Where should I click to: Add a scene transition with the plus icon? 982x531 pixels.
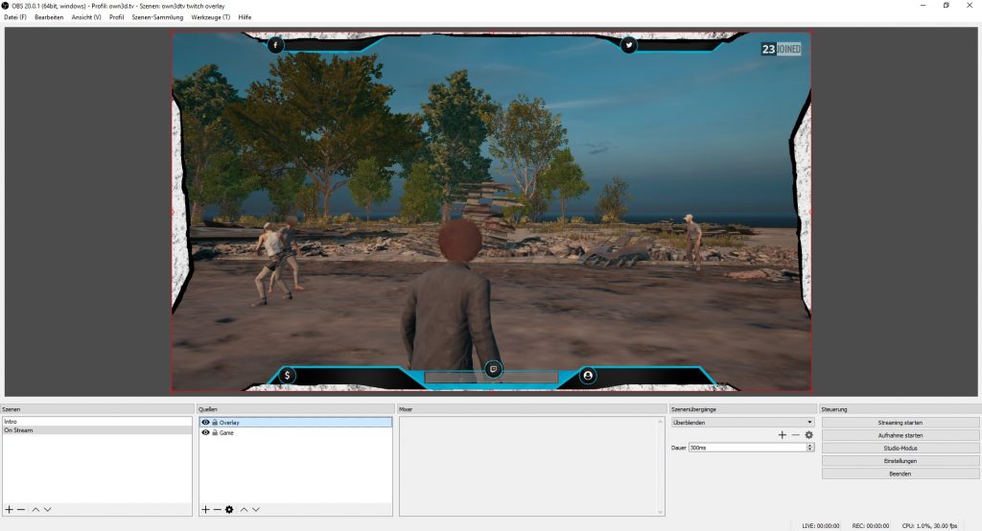pos(783,435)
